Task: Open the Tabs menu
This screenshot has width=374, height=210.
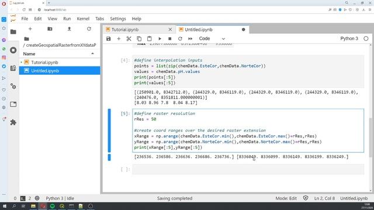Action: [100, 19]
